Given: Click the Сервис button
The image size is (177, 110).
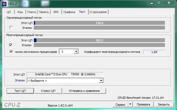Looking at the screenshot, I should click(x=120, y=104).
